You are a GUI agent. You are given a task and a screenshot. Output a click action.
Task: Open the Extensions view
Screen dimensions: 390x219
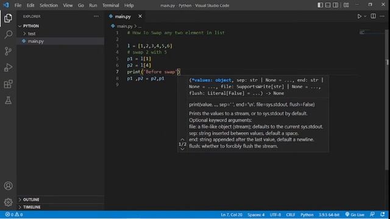8,84
